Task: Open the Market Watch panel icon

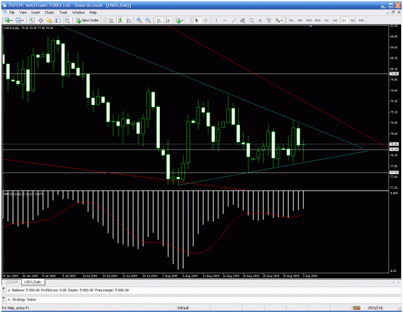Action: pos(32,20)
